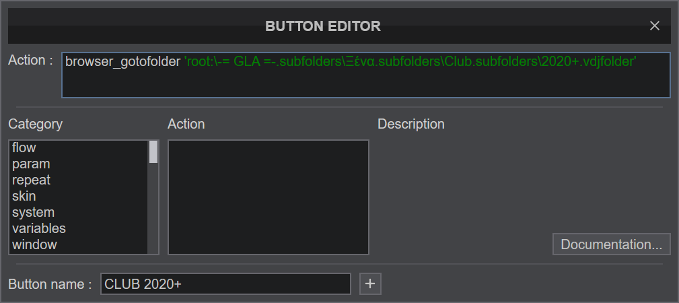Open the system category
The height and width of the screenshot is (303, 679).
point(33,213)
